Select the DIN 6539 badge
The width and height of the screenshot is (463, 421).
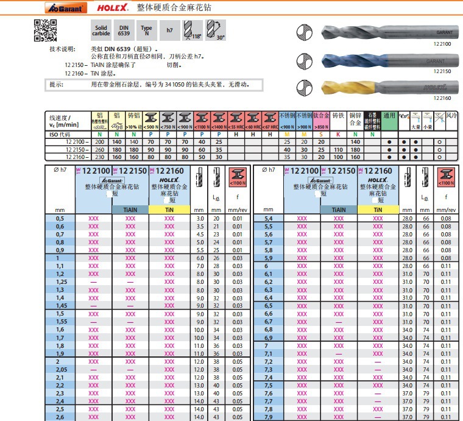(x=124, y=30)
